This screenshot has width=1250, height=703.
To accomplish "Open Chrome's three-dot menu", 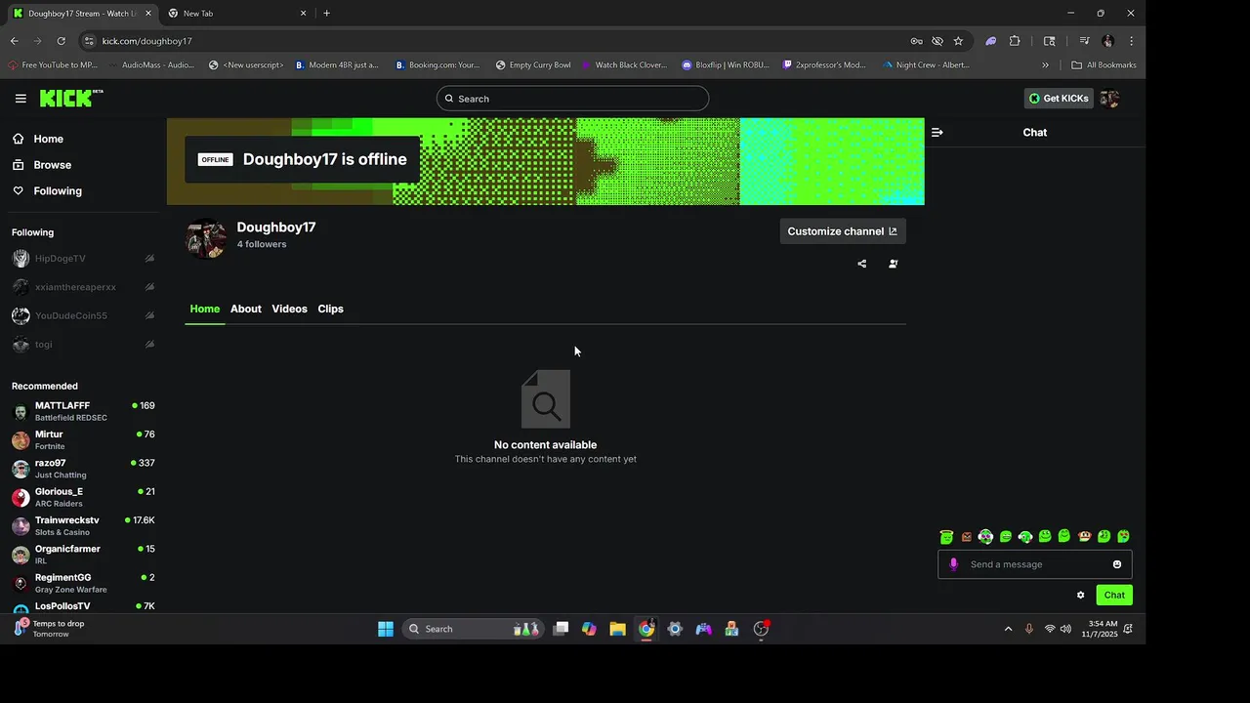I will 1131,41.
